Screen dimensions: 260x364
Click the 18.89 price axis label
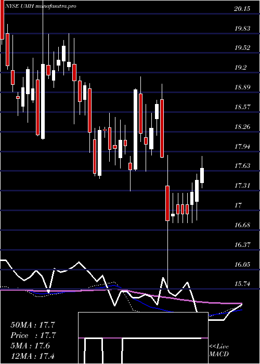coord(242,87)
